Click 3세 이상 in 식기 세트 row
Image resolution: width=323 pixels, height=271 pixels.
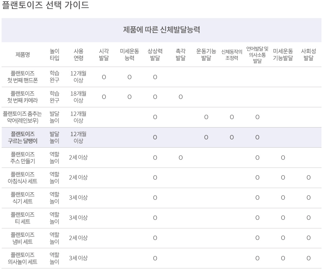(78, 198)
